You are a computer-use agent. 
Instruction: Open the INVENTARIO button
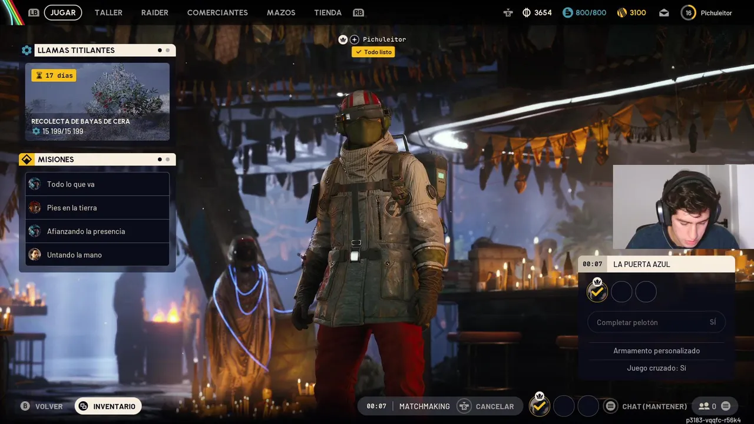point(108,406)
